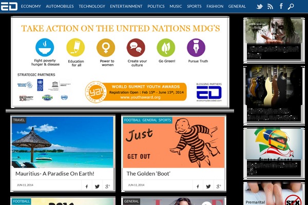Click the World Summit Youth Awards banner

tap(136, 92)
